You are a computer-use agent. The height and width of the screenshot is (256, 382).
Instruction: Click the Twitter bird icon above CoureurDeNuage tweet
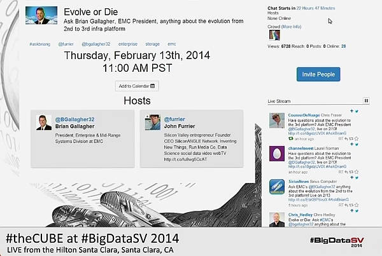357,111
